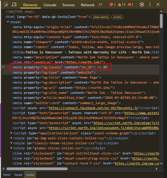Open the three-dot customize DevTools menu

click(x=150, y=5)
